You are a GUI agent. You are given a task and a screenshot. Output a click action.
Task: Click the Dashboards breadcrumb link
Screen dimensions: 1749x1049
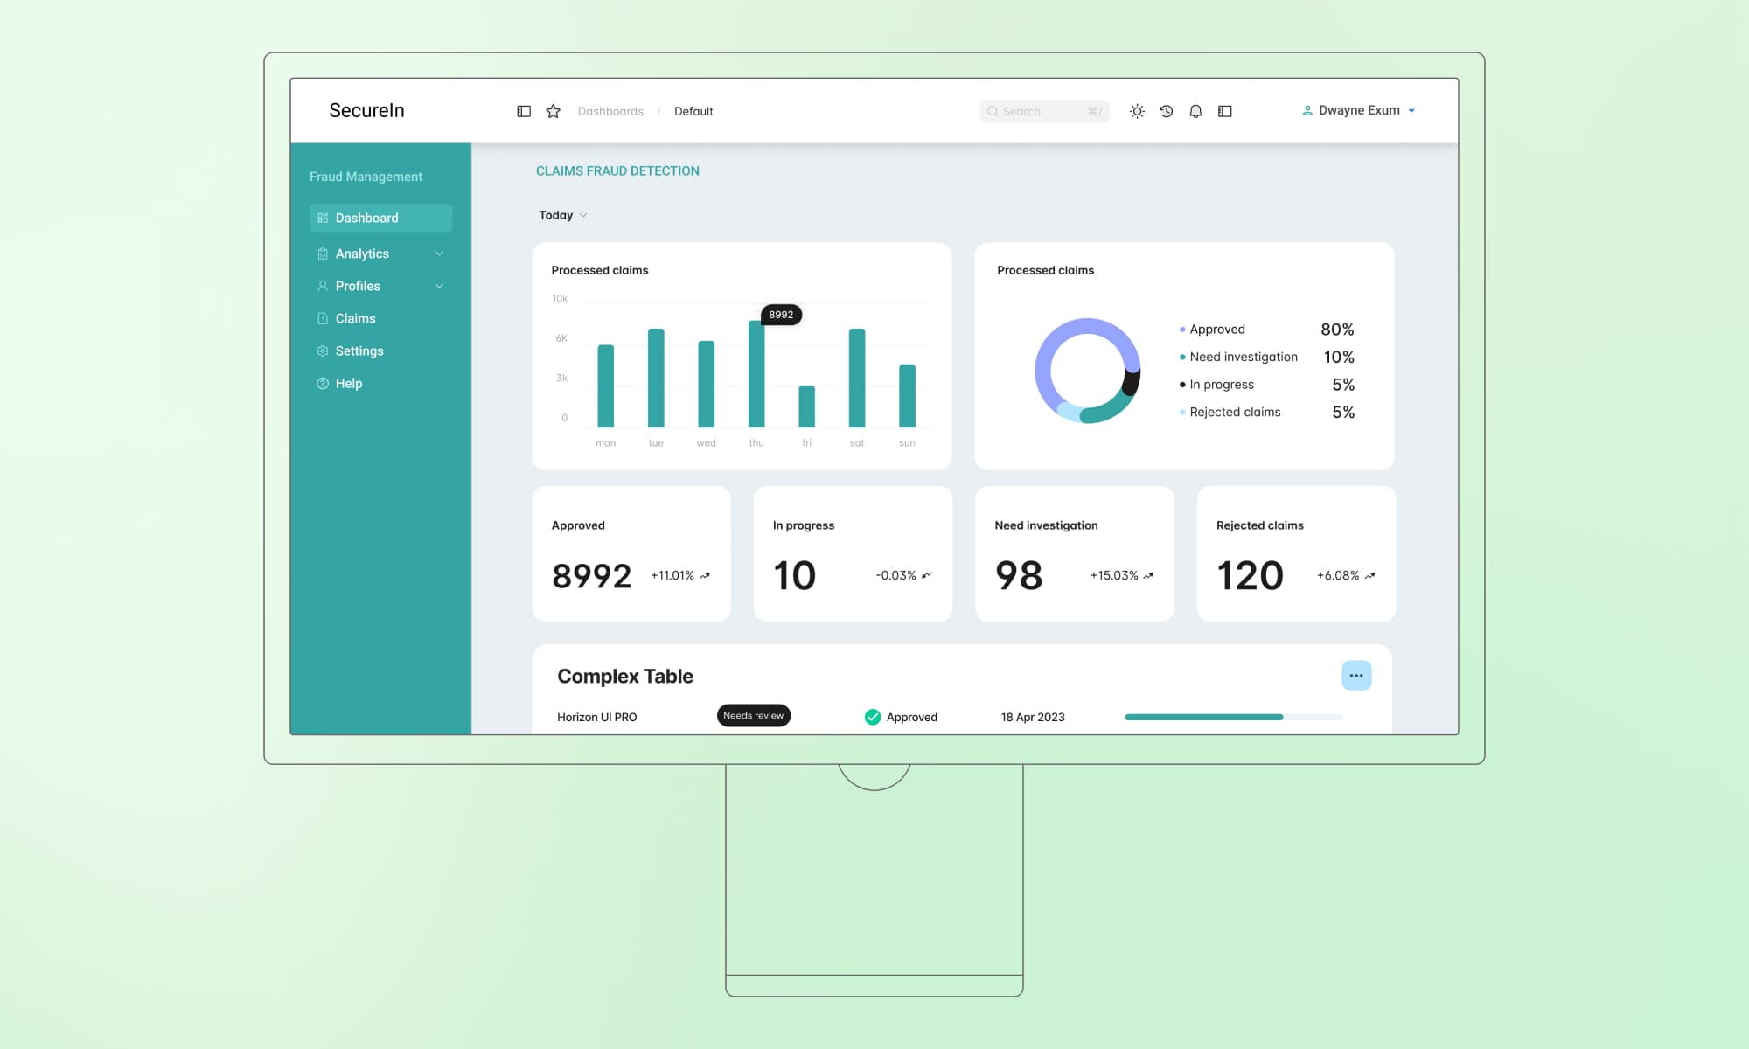click(610, 111)
